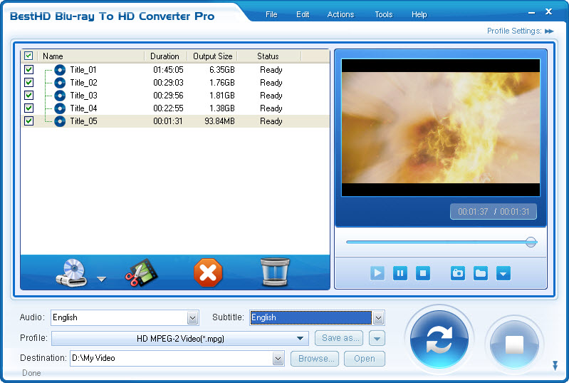Screen dimensions: 569x383
Task: Click the 1.38GB output size cell
Action: [x=222, y=108]
